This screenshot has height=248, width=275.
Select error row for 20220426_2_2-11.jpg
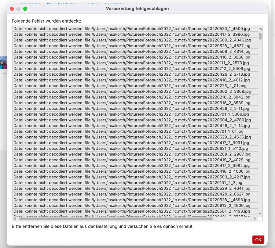coord(135,109)
